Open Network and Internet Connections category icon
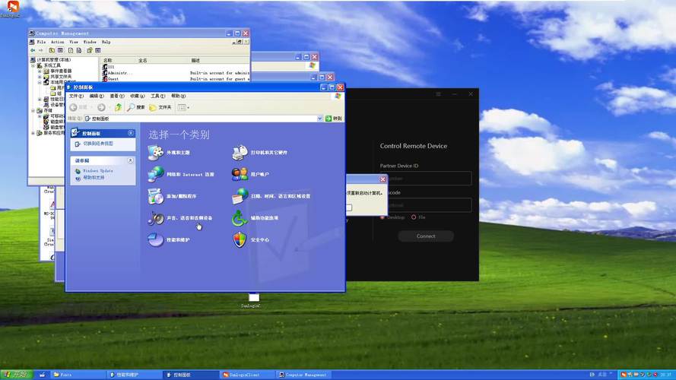 pos(156,174)
